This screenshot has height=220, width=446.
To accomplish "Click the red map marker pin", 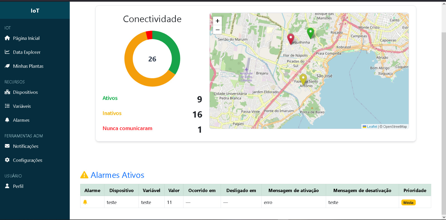I will point(291,39).
